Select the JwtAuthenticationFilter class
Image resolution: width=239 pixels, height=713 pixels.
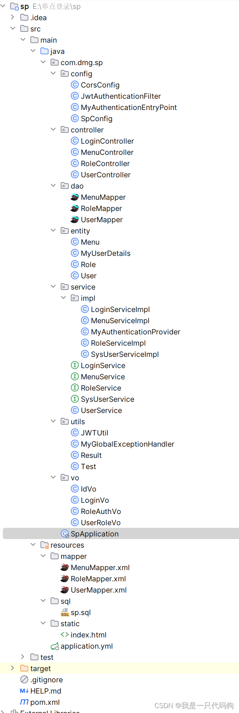tap(120, 96)
